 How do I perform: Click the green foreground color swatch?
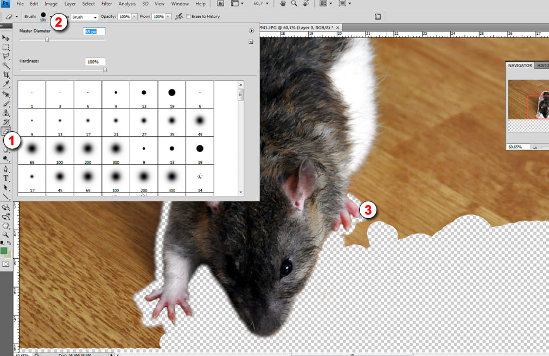tap(4, 251)
